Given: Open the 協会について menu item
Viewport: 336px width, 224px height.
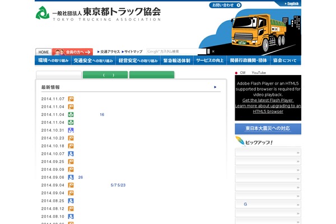Looking at the screenshot, I should coord(286,60).
